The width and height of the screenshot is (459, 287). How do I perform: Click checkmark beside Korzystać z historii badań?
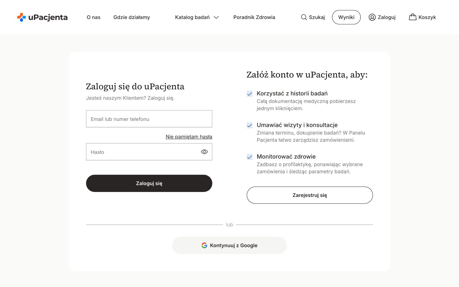coord(250,94)
